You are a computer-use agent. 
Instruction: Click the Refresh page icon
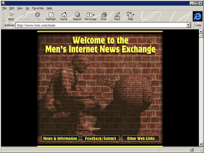point(51,15)
